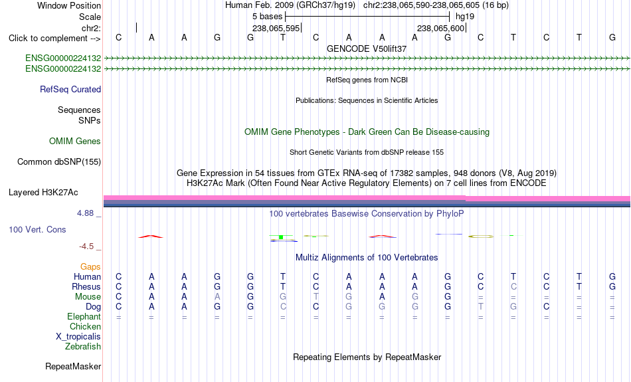
Task: Open the RepeatMasker track label
Action: click(73, 366)
